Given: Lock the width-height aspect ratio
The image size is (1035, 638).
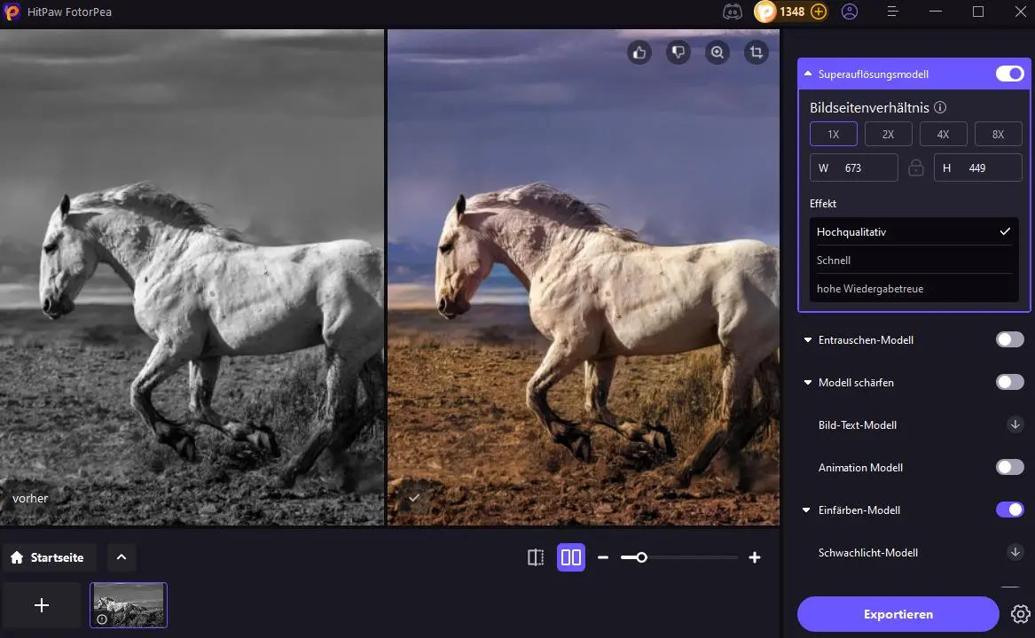Looking at the screenshot, I should [x=916, y=167].
